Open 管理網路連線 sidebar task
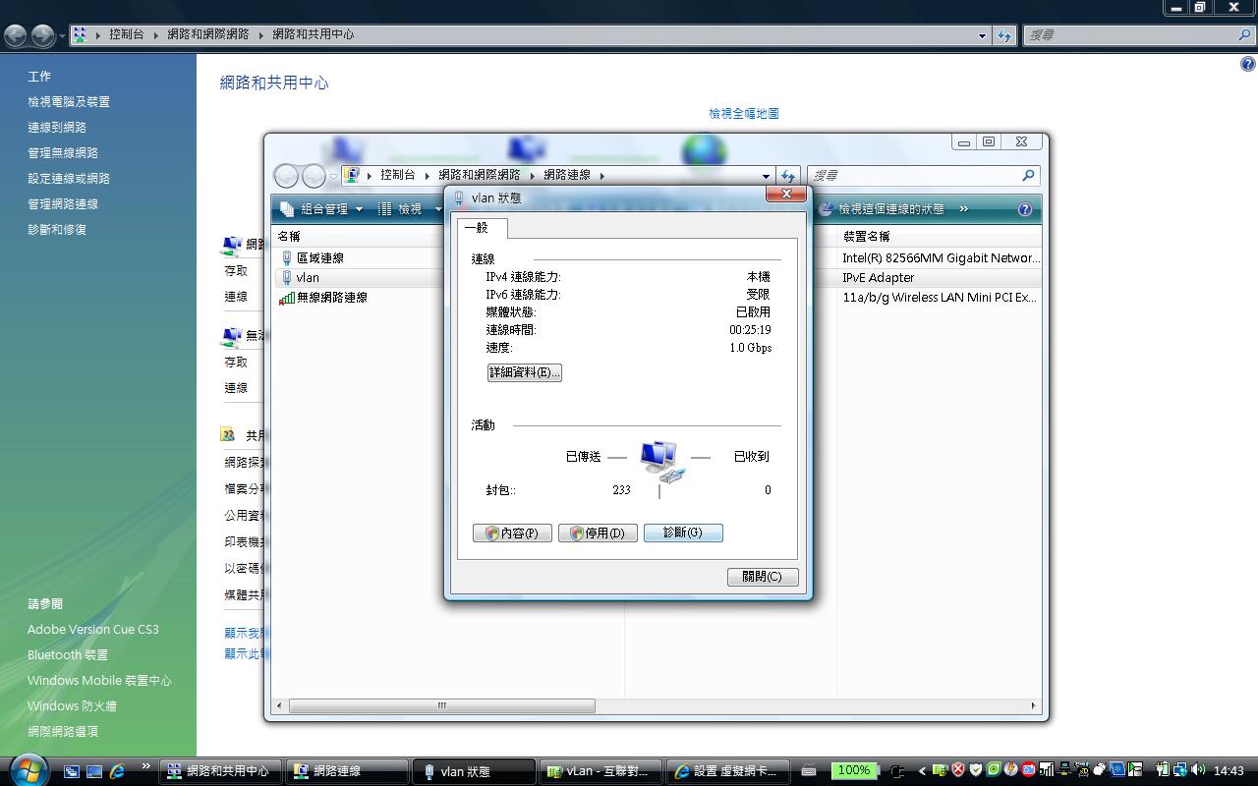Viewport: 1258px width, 786px height. [63, 204]
